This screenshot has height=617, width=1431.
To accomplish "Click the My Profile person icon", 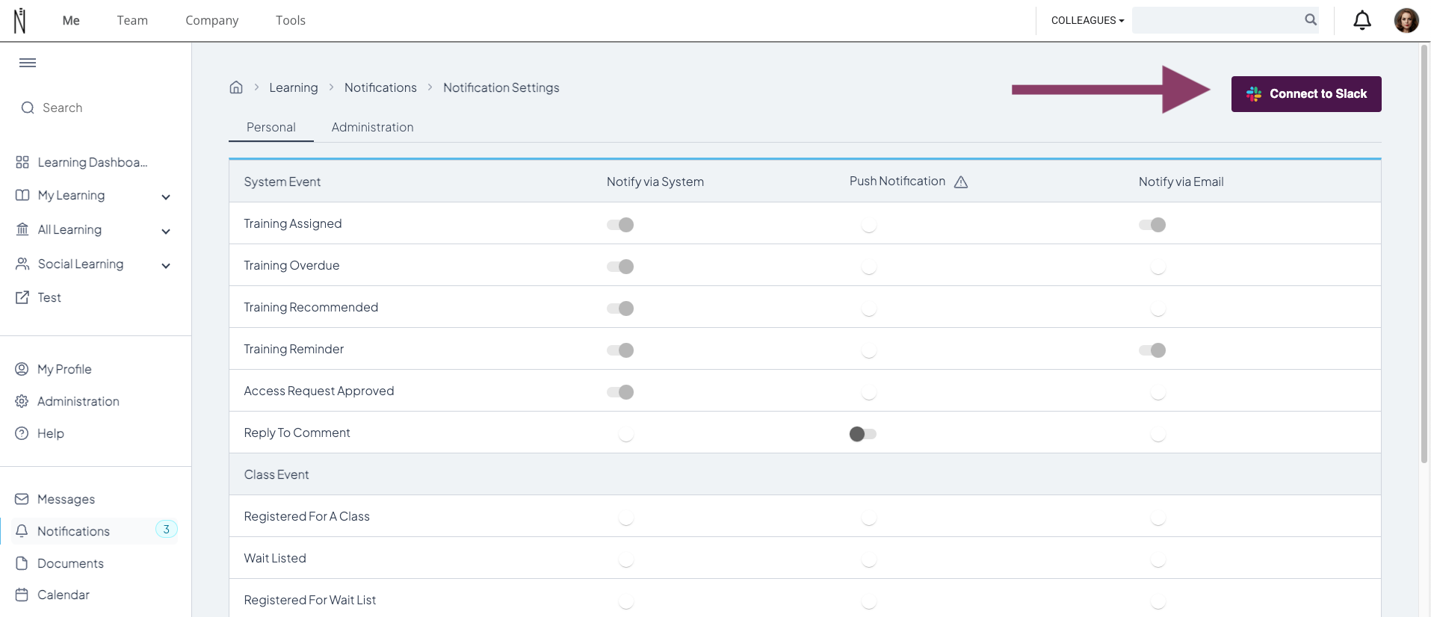I will point(22,369).
